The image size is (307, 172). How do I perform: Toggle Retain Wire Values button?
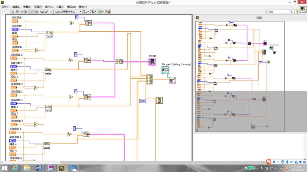click(36, 12)
